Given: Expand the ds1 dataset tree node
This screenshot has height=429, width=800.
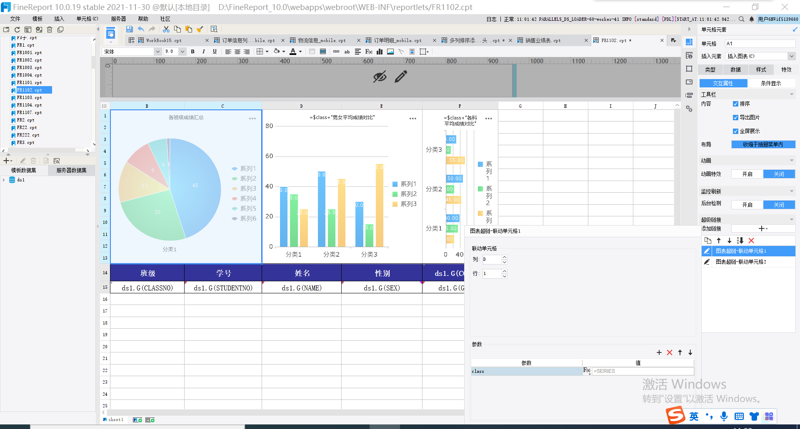Looking at the screenshot, I should coord(4,180).
